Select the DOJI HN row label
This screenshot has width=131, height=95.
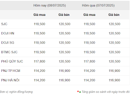coord(8,33)
